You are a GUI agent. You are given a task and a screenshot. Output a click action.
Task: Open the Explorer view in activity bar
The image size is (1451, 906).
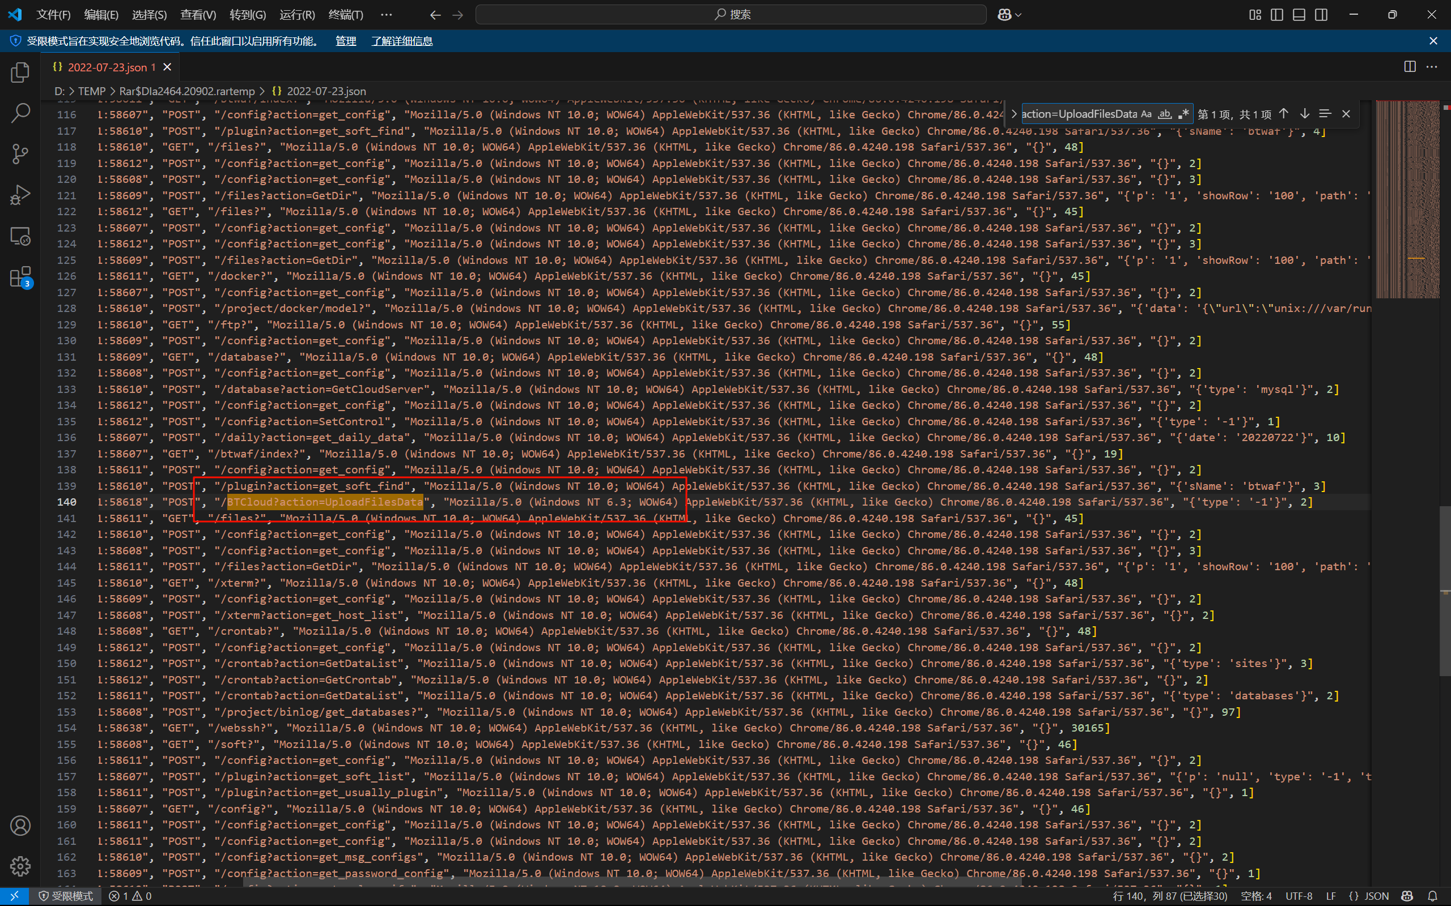[x=20, y=72]
